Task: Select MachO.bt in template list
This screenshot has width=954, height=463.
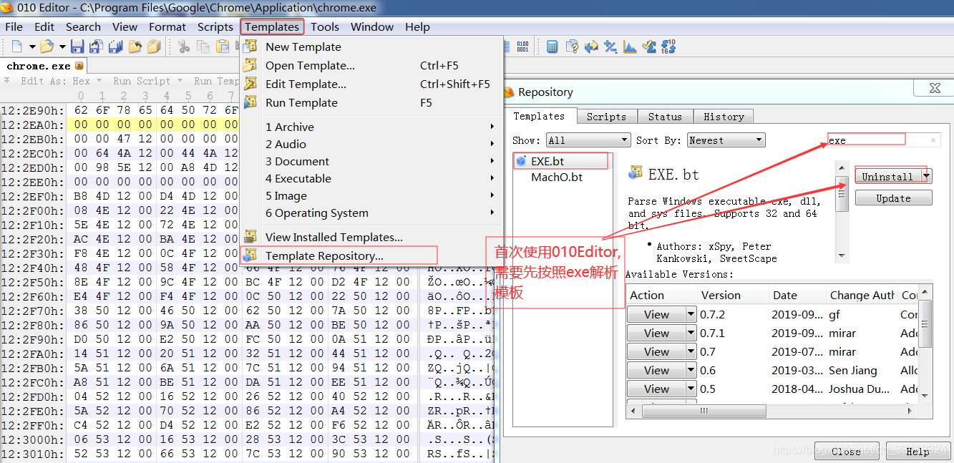Action: 557,177
